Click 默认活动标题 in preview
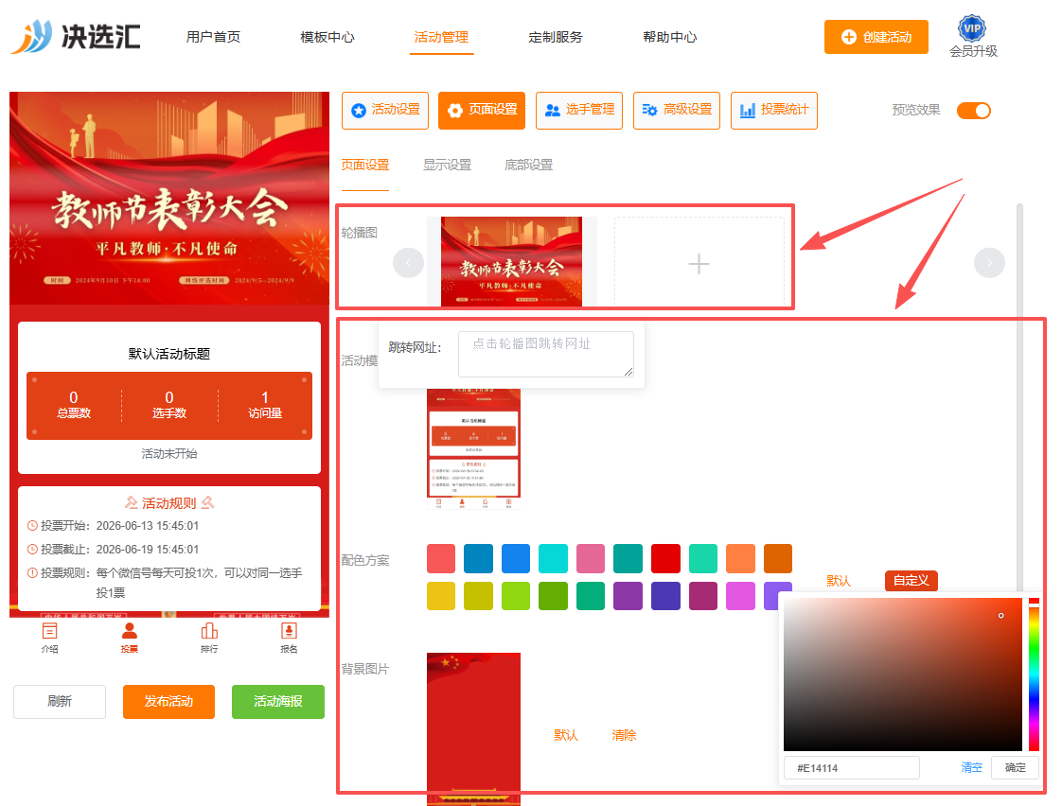Screen dimensions: 1062x806 [169, 354]
